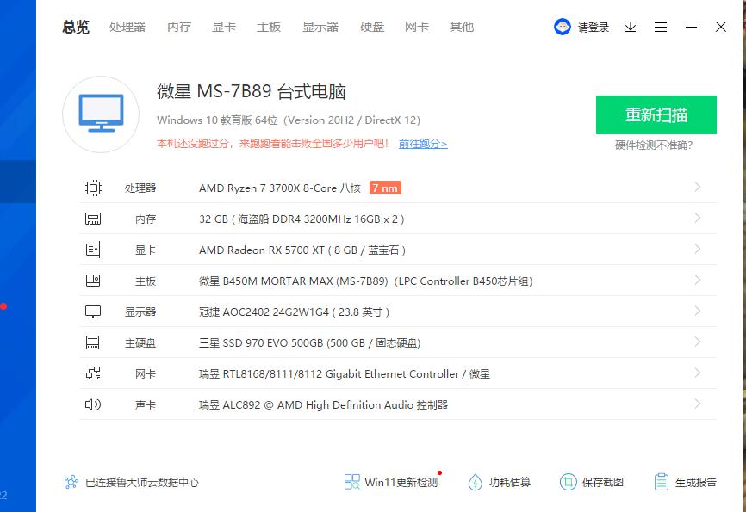Click 三星 SSD 970 EVO text
This screenshot has width=746, height=512.
point(310,342)
